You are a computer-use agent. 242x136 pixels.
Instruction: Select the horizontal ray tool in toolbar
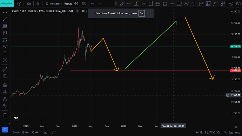(x=129, y=4)
